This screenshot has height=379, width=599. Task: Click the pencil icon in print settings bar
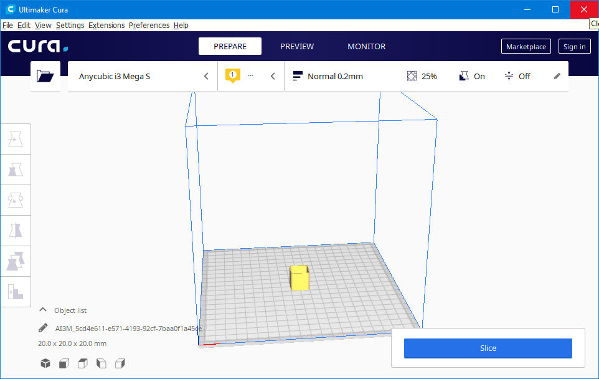557,76
